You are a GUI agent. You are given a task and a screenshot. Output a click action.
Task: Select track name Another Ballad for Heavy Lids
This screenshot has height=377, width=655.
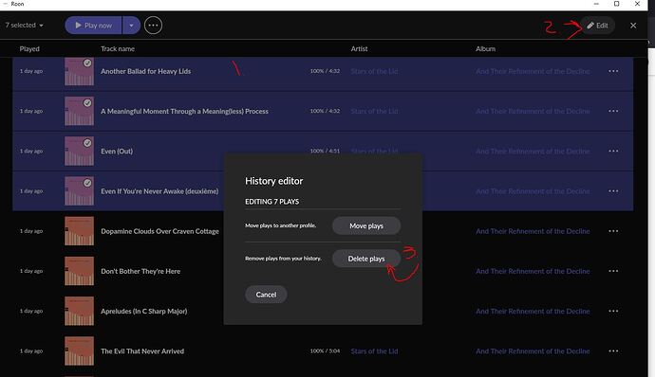coord(146,71)
